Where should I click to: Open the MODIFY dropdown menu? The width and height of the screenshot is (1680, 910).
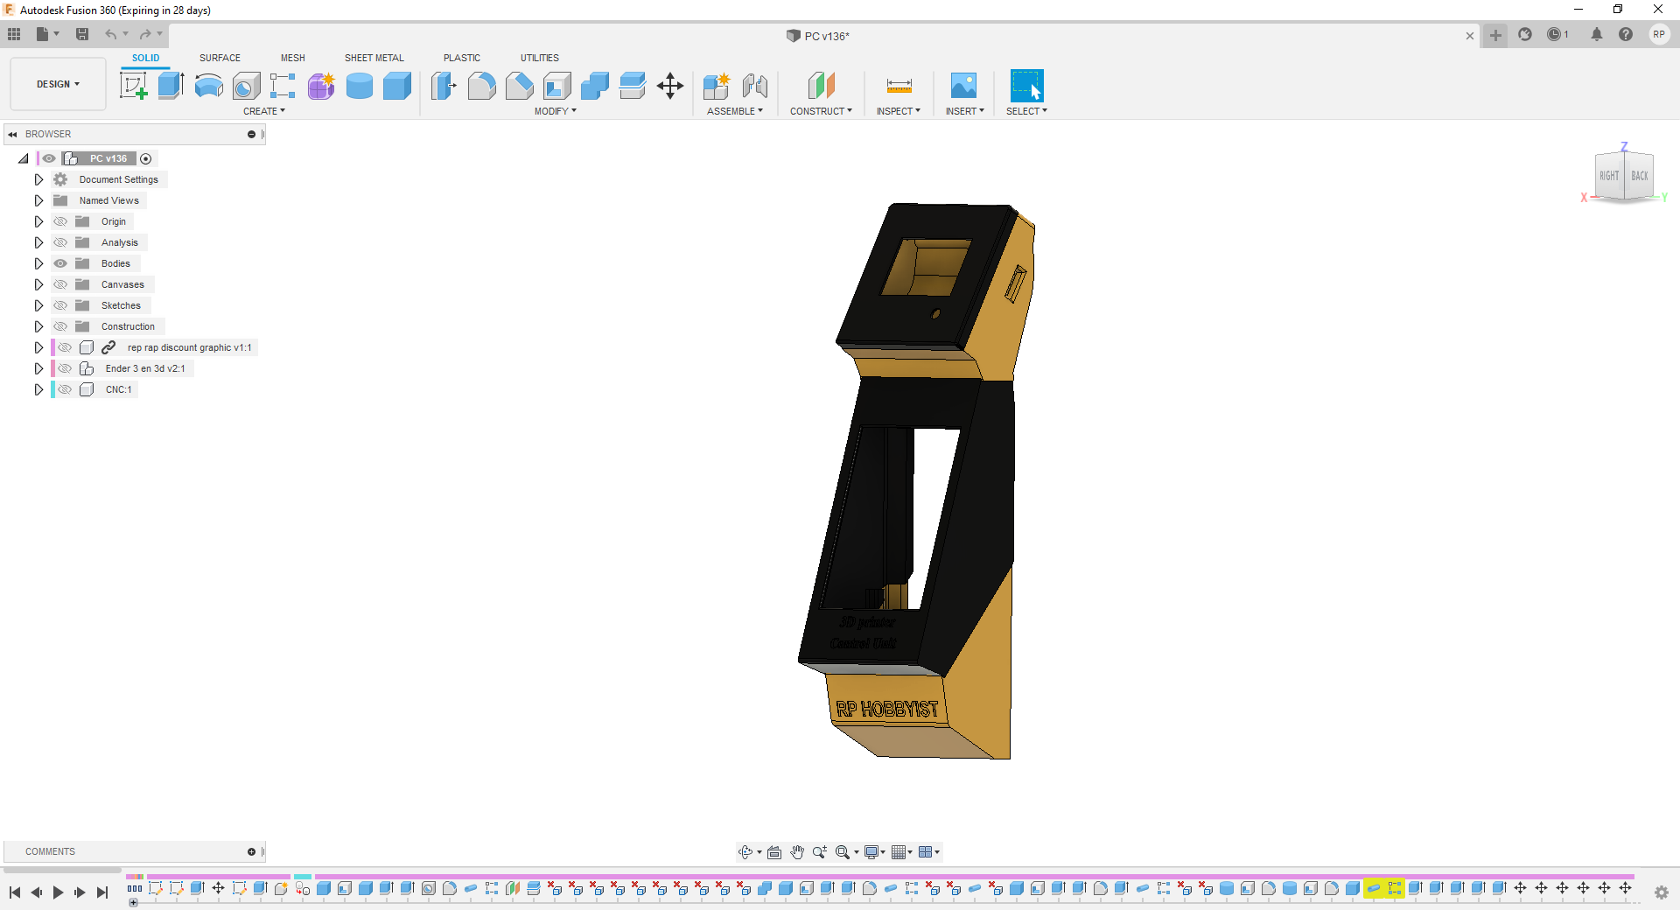(x=556, y=111)
